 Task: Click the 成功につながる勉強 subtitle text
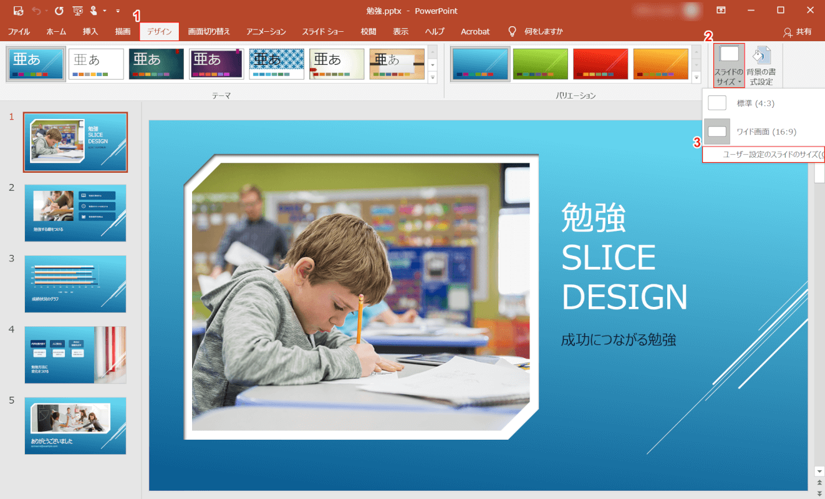[619, 340]
